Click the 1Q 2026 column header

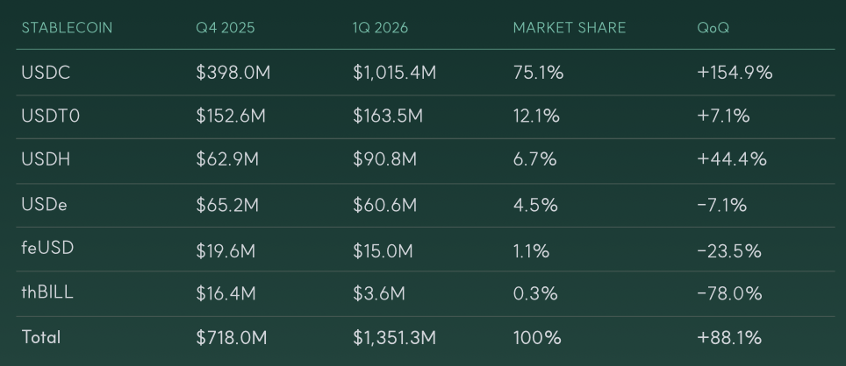380,28
